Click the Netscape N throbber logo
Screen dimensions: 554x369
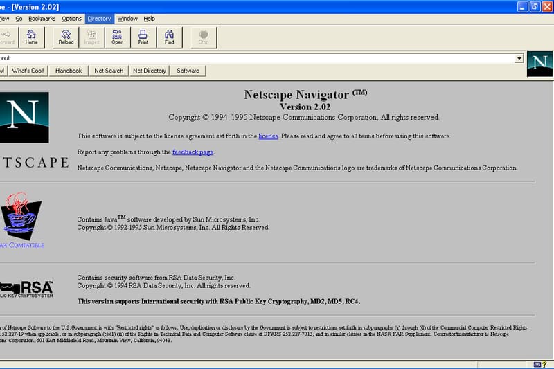(x=539, y=64)
